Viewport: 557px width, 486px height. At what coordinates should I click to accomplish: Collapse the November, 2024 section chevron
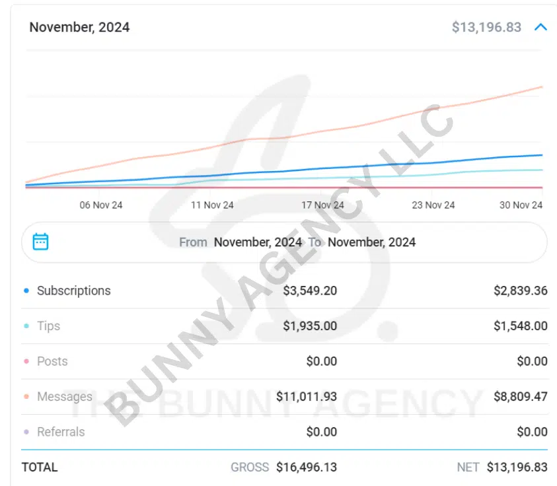(x=540, y=27)
